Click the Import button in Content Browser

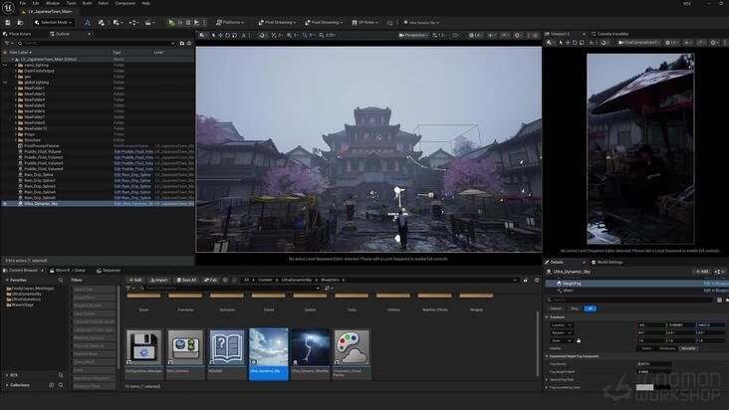point(159,280)
